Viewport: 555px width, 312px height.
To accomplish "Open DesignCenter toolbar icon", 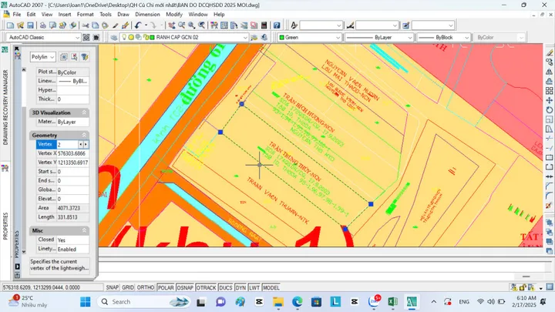I will pyautogui.click(x=224, y=25).
